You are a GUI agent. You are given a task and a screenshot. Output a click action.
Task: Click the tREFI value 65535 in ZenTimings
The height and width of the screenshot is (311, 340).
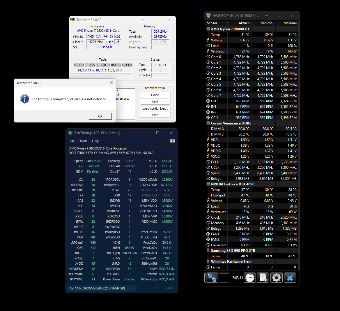[x=130, y=248]
